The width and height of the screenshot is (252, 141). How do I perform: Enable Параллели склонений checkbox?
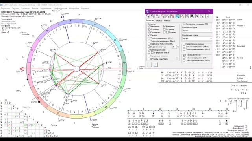(x=184, y=44)
